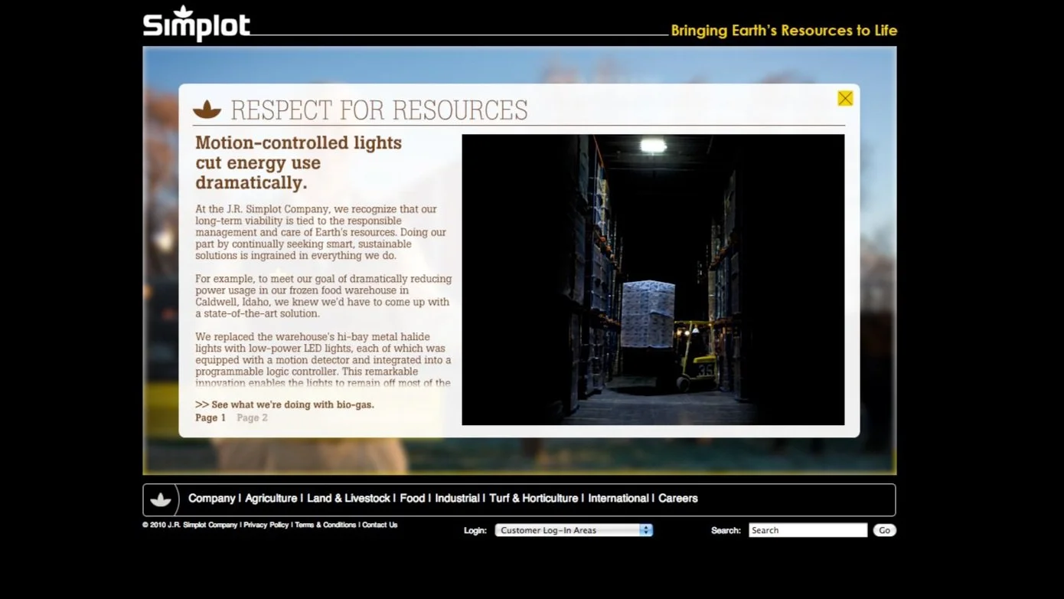
Task: Click the warehouse forklift photo
Action: [x=653, y=280]
